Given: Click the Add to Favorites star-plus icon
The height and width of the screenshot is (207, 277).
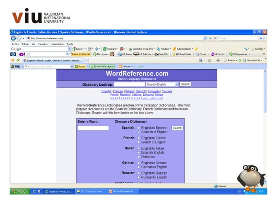Looking at the screenshot, I should [x=18, y=60].
